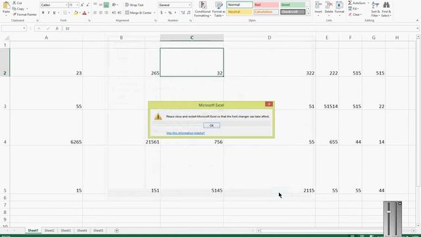The height and width of the screenshot is (237, 421).
Task: Apply the red Font Color
Action: [x=85, y=13]
